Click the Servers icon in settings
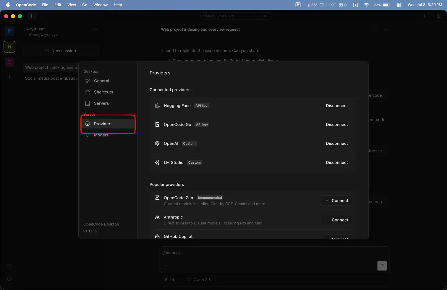The image size is (447, 290). click(x=88, y=103)
